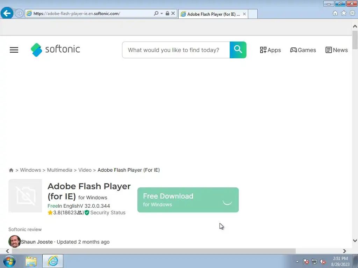Focus the 'What would you like to find today?' search box

[176, 50]
